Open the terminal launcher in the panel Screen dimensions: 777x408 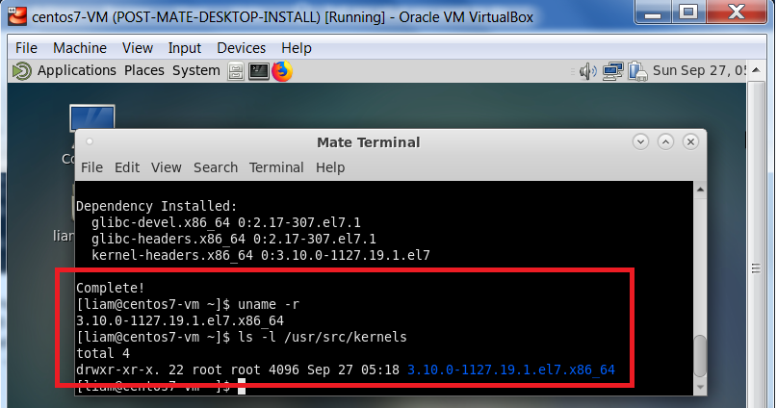click(x=259, y=71)
